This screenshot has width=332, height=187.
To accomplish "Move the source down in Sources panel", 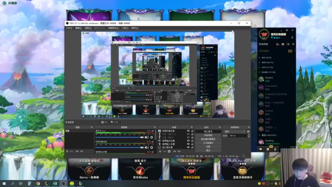I will click(179, 151).
